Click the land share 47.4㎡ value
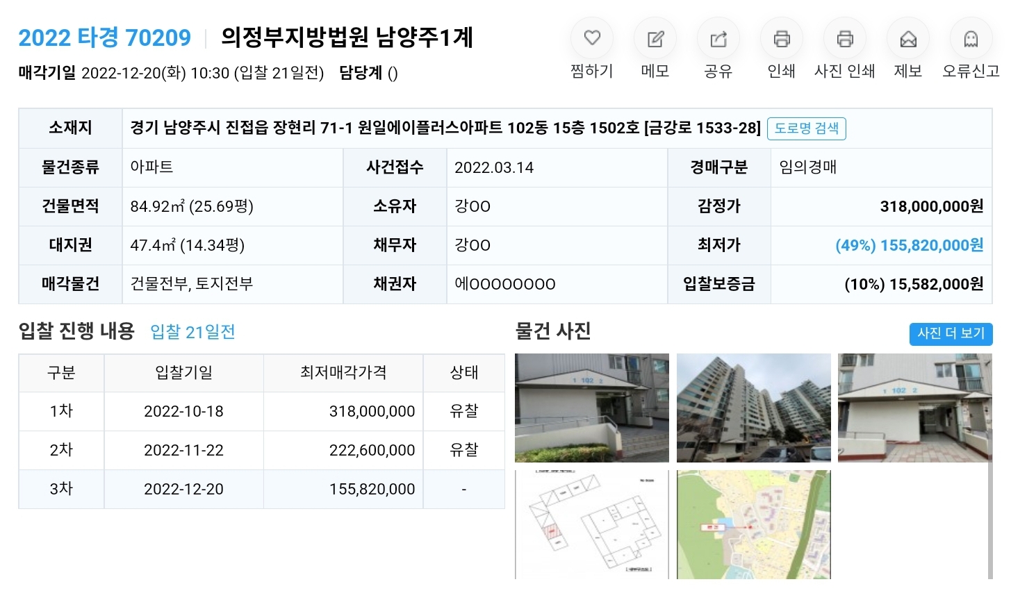The image size is (1011, 600). (187, 245)
